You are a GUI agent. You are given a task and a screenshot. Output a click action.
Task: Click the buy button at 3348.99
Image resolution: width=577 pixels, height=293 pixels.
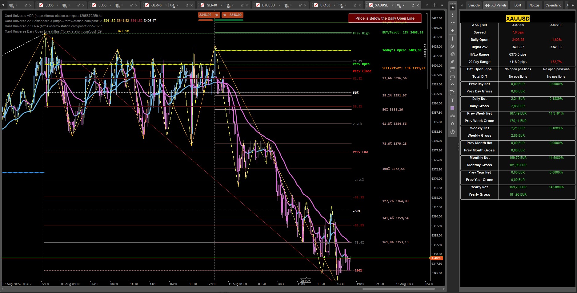tap(232, 15)
